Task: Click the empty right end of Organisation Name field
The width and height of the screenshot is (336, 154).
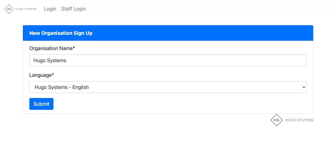Action: coord(281,60)
